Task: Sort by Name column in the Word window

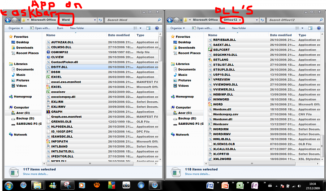Action: 51,35
